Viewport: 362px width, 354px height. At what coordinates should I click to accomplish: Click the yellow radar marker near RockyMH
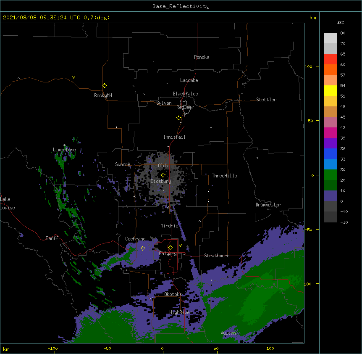click(x=105, y=86)
